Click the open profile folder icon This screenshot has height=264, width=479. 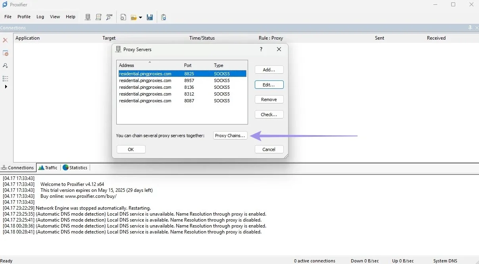pyautogui.click(x=134, y=17)
